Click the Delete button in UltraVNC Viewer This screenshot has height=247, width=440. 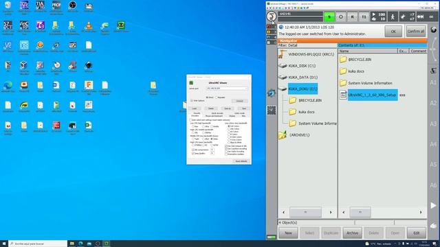click(x=211, y=108)
